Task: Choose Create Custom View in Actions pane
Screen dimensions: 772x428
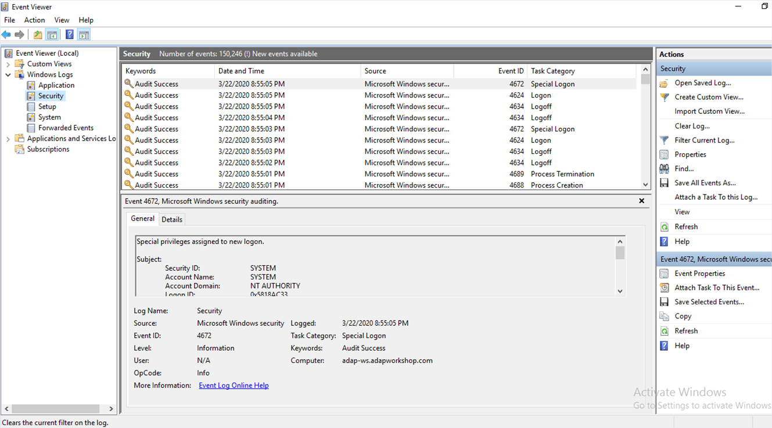Action: pyautogui.click(x=709, y=97)
